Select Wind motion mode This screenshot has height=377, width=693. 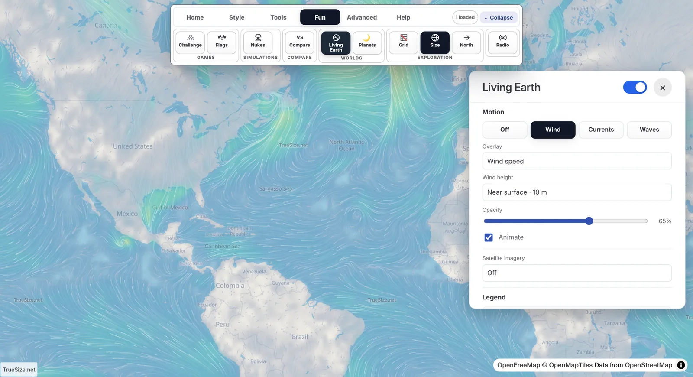pyautogui.click(x=553, y=130)
